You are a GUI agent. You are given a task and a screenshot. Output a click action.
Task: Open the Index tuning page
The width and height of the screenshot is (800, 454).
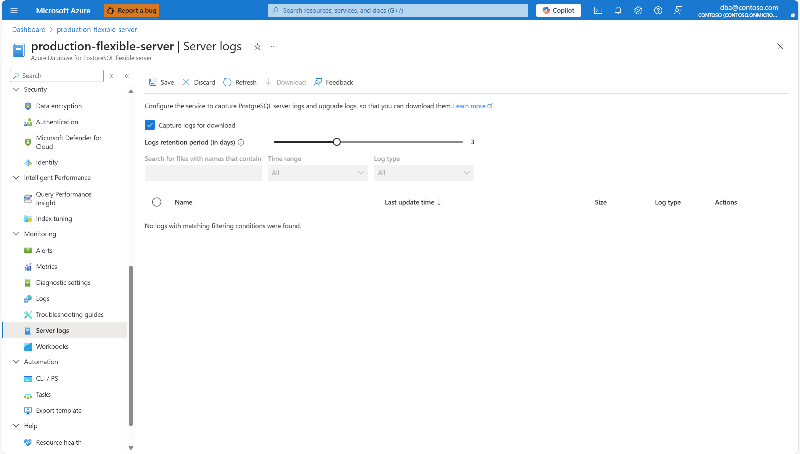click(x=54, y=219)
